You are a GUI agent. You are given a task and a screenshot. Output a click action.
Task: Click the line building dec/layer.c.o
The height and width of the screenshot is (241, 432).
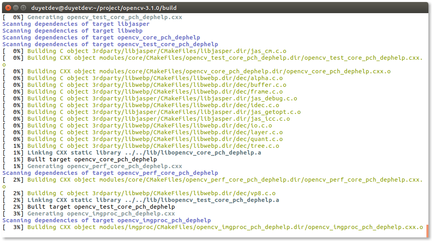pos(143,132)
